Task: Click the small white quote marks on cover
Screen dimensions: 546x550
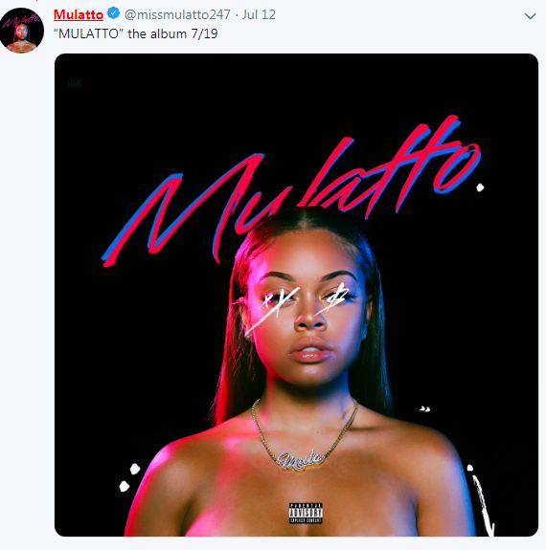Action: 424,408
